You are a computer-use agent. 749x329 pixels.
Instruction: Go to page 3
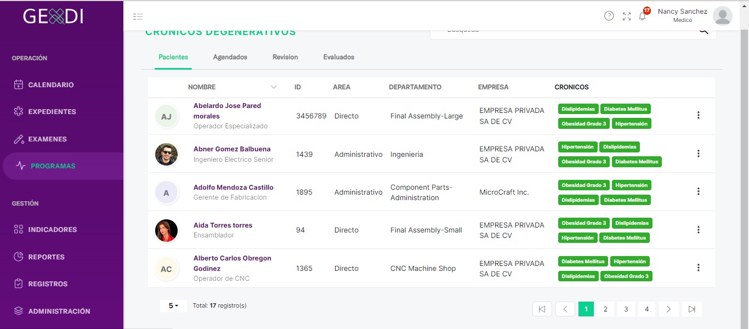(626, 309)
